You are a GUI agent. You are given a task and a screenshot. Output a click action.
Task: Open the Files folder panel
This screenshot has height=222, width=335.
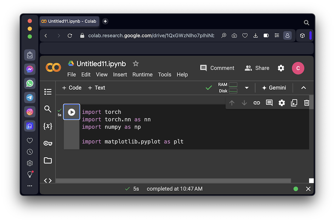coord(48,160)
